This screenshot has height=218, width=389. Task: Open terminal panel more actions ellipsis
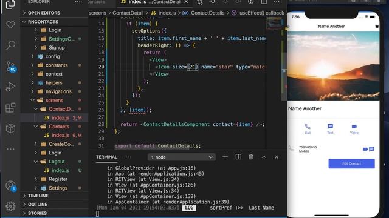click(x=128, y=157)
